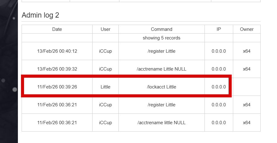Click the IP column header

(219, 29)
